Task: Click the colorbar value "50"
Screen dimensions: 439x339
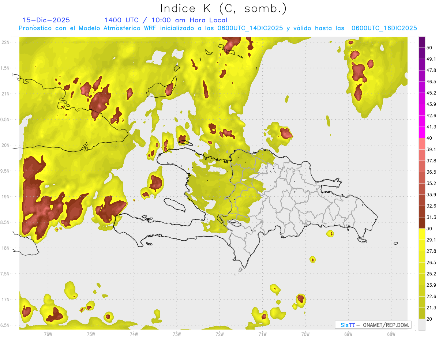Action: 430,48
